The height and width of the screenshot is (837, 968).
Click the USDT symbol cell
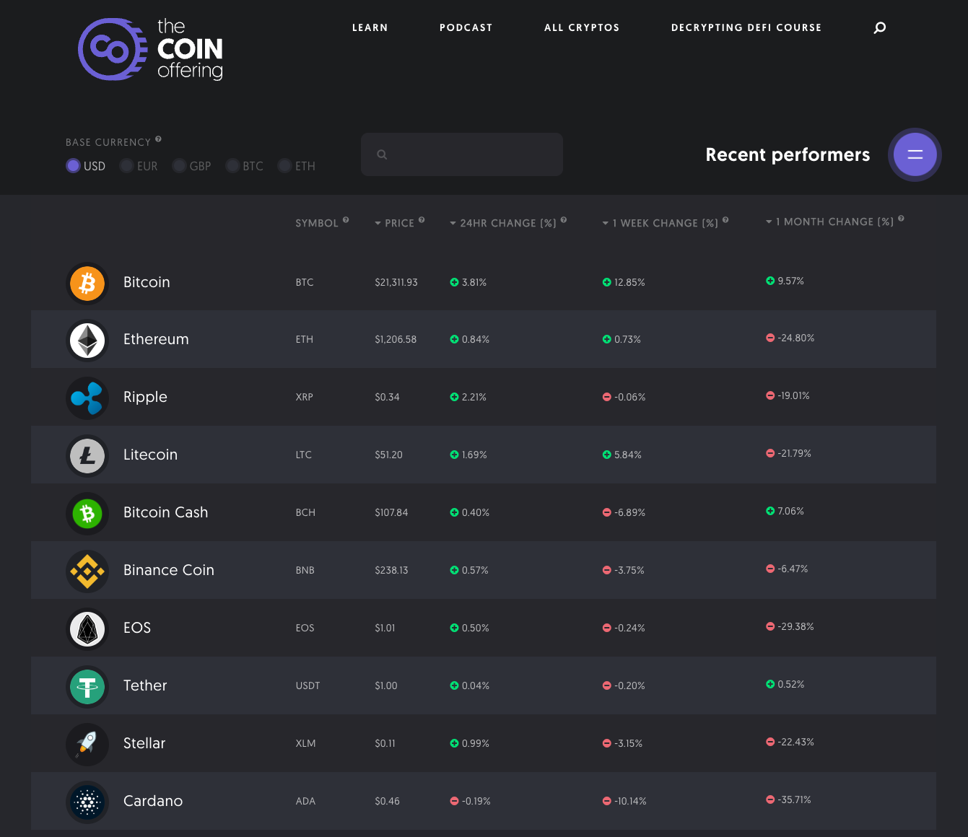pyautogui.click(x=308, y=685)
